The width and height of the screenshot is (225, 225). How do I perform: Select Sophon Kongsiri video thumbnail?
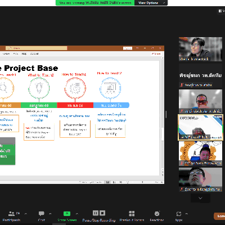pos(200,179)
